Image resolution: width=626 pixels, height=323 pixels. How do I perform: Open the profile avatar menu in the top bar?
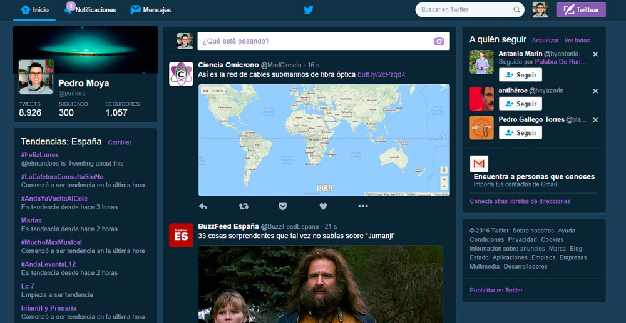point(540,10)
